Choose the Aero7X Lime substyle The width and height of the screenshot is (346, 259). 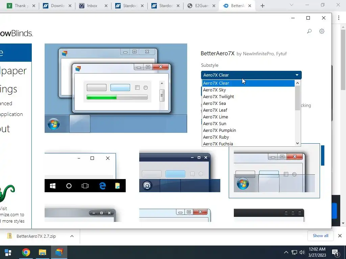248,117
